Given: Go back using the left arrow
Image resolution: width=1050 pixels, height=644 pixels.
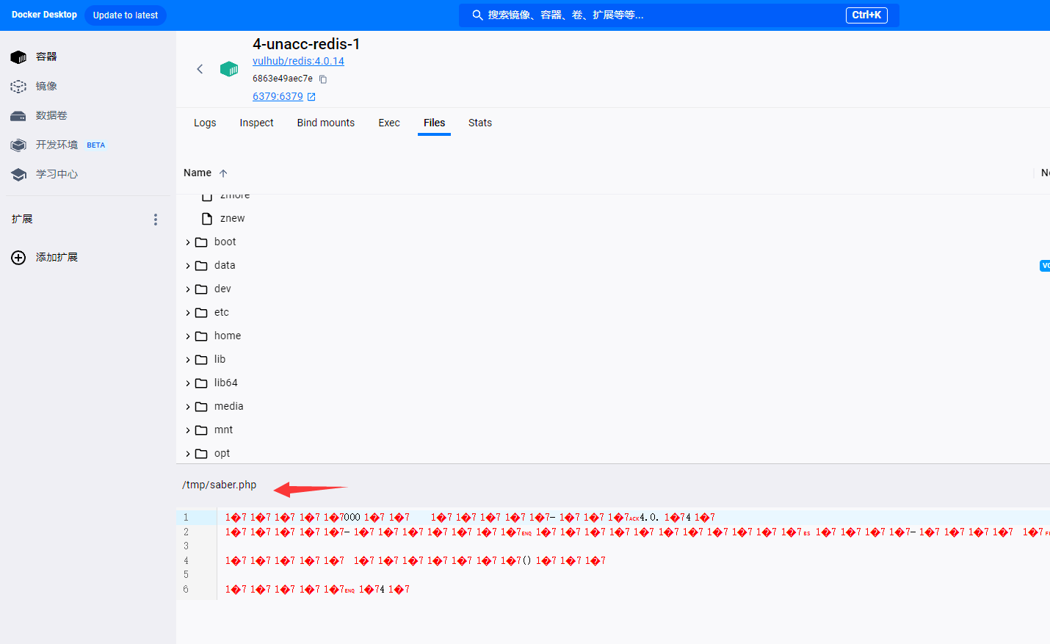Looking at the screenshot, I should tap(200, 69).
